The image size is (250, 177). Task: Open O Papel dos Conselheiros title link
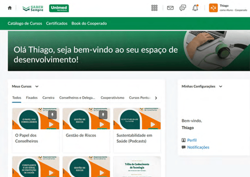(26, 138)
